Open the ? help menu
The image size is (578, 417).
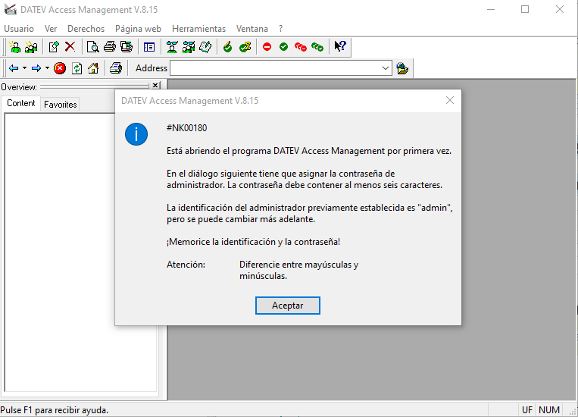tap(280, 29)
